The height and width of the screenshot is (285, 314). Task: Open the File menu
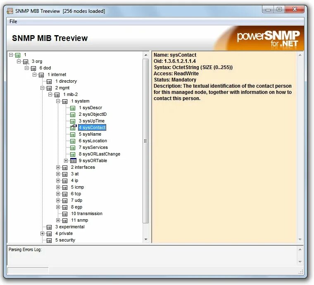pos(13,22)
